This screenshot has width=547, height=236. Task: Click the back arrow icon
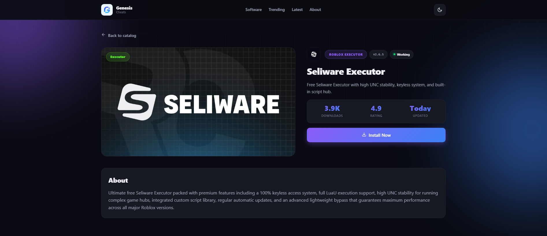pos(103,35)
